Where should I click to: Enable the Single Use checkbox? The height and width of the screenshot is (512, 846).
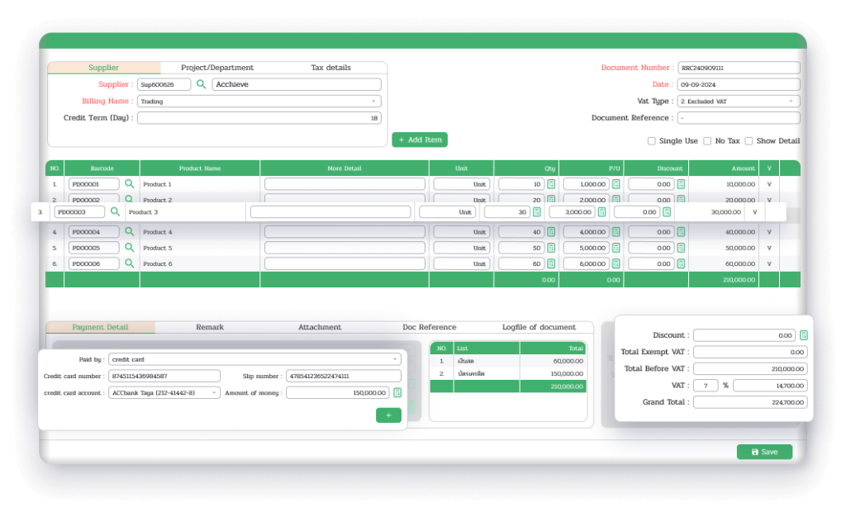tap(652, 141)
